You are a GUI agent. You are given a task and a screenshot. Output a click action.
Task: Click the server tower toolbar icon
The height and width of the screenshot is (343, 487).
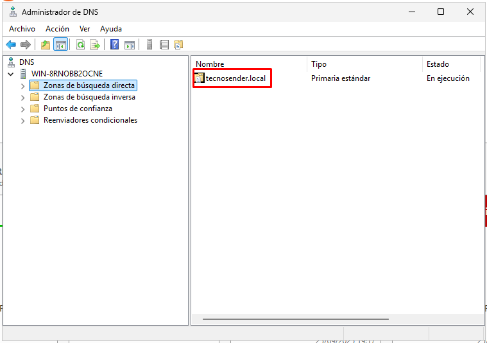tap(150, 44)
